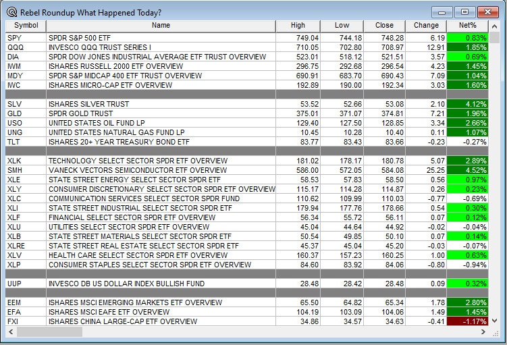Sort by the Net% column header
This screenshot has width=507, height=345.
pyautogui.click(x=468, y=26)
